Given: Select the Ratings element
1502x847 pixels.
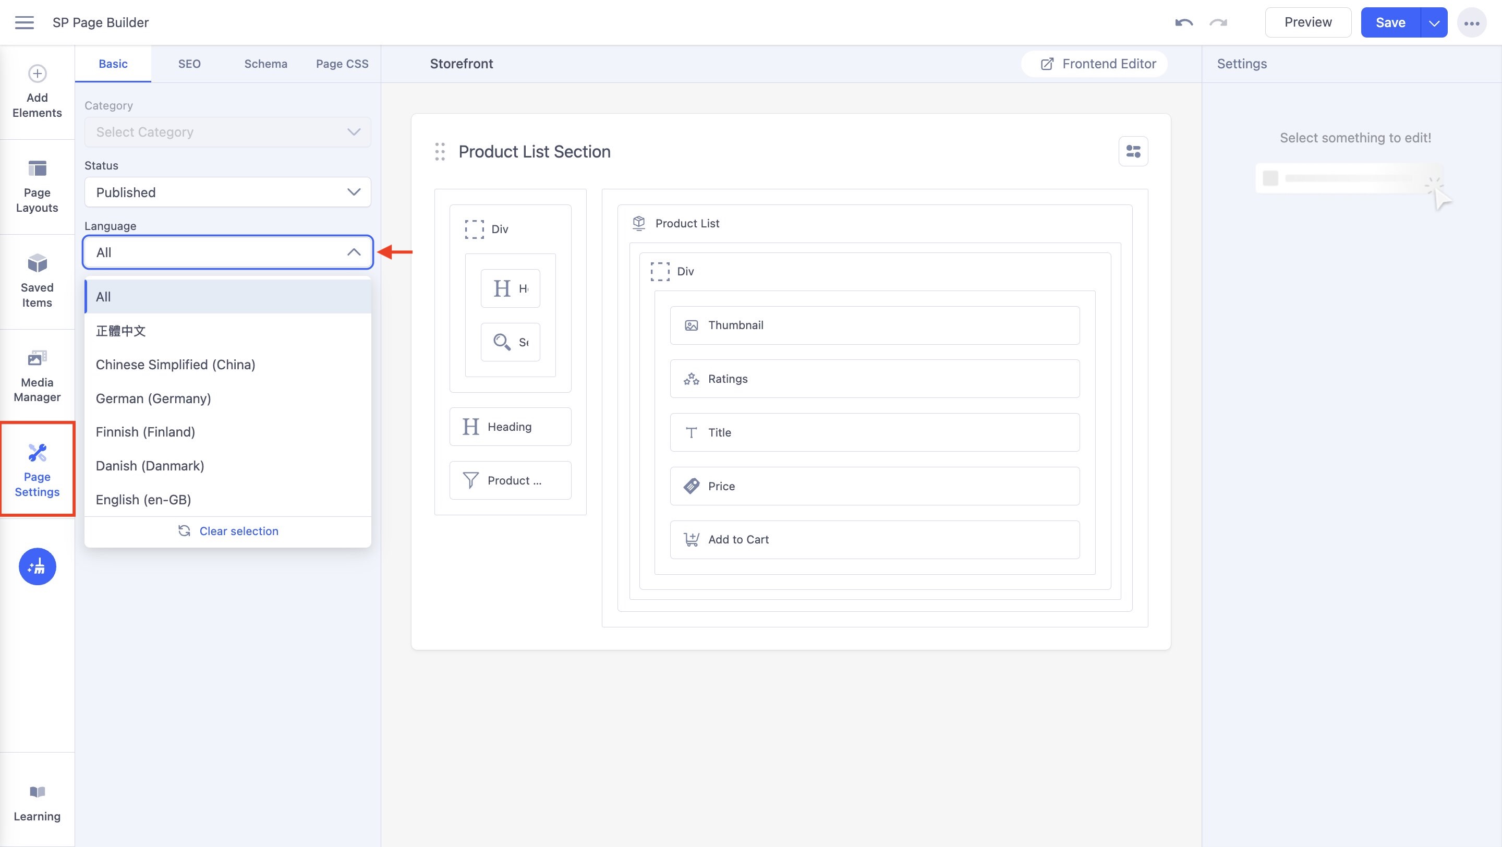Looking at the screenshot, I should pos(875,379).
